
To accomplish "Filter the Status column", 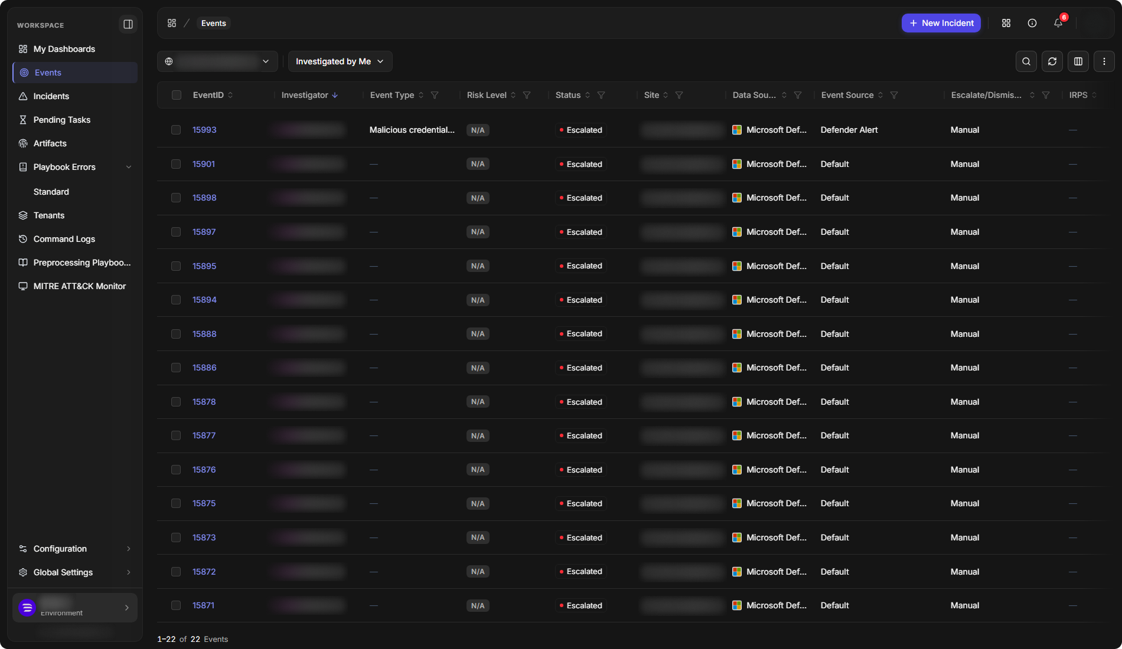I will click(x=601, y=95).
